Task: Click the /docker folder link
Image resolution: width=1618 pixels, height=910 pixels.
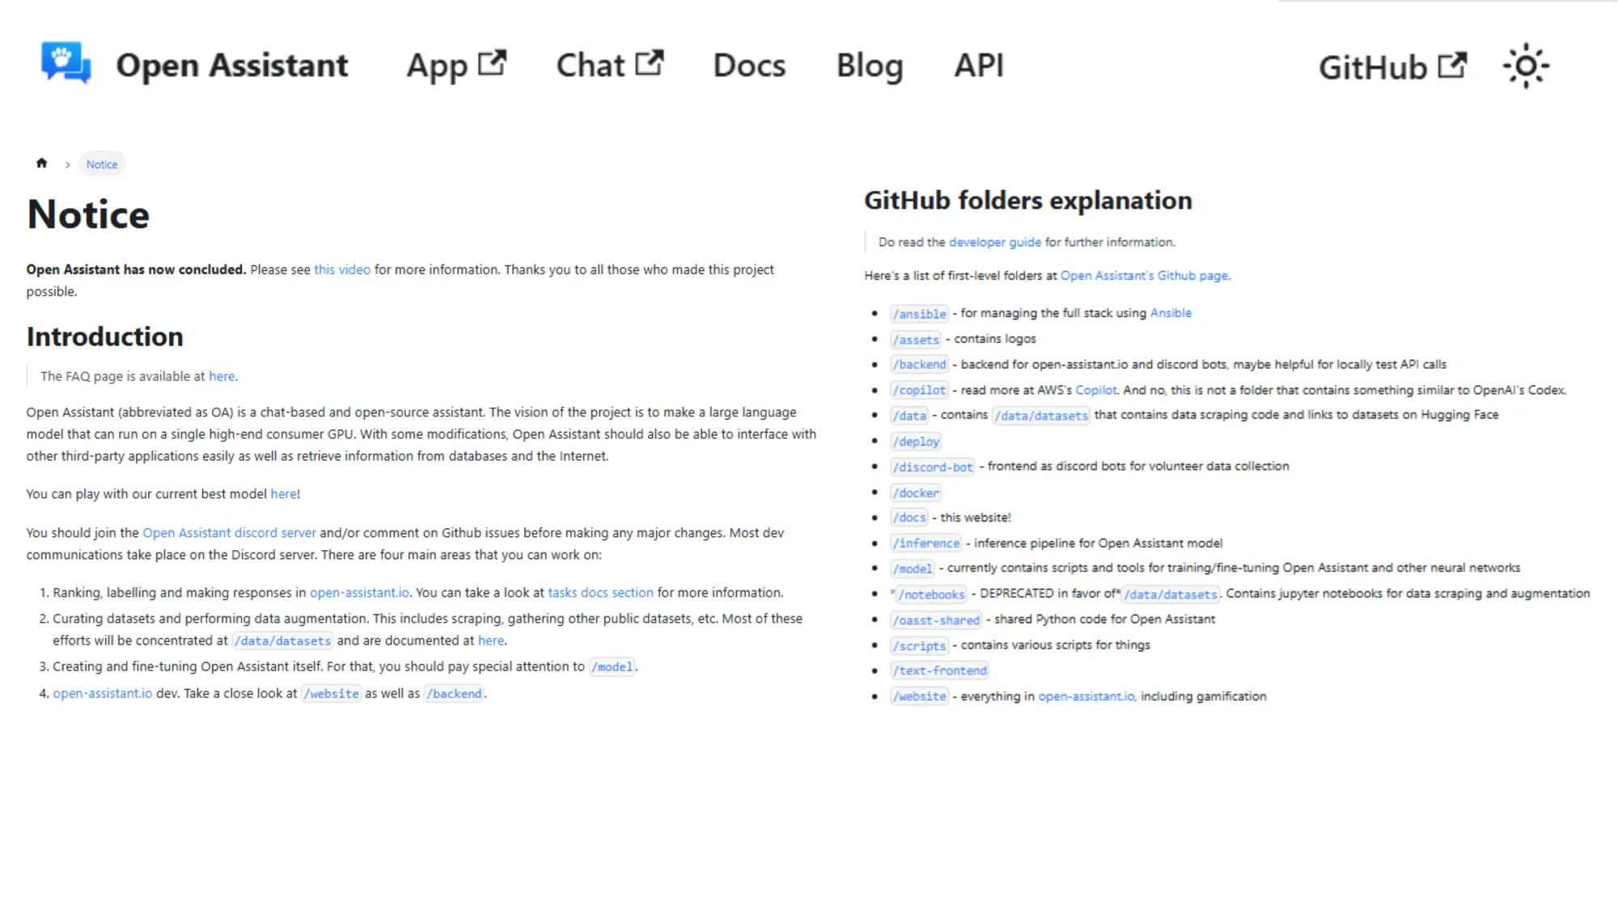Action: pos(916,493)
